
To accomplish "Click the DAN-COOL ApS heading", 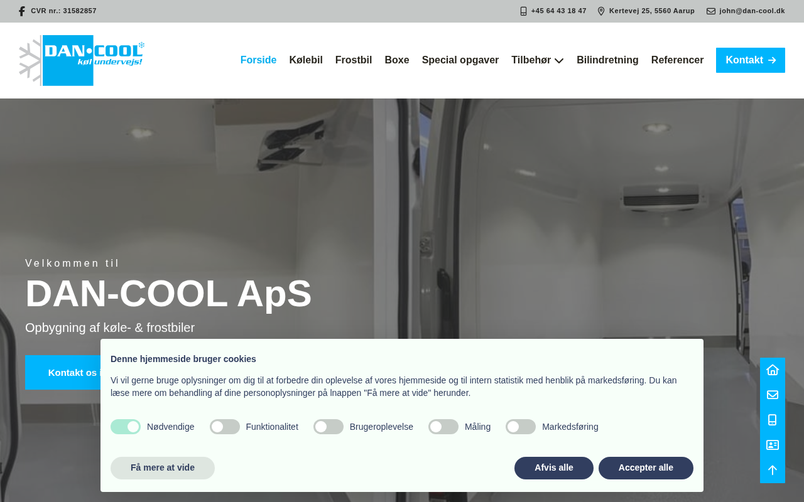I will [168, 294].
